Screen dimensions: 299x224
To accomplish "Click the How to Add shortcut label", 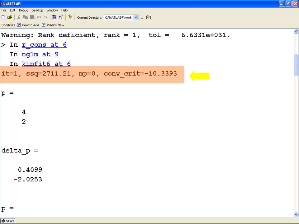I will click(x=30, y=25).
